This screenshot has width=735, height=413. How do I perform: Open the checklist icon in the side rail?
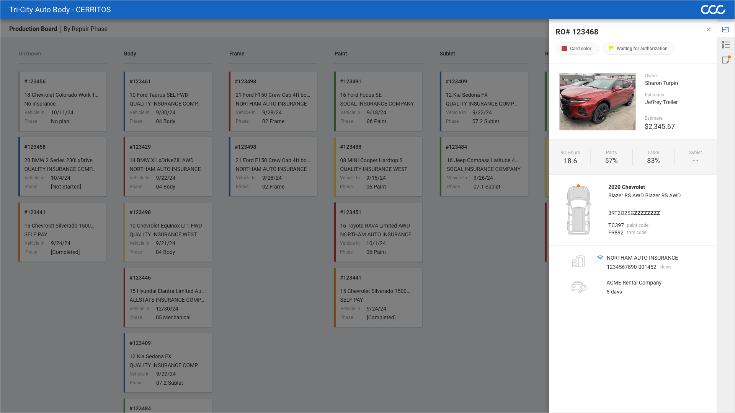[725, 45]
